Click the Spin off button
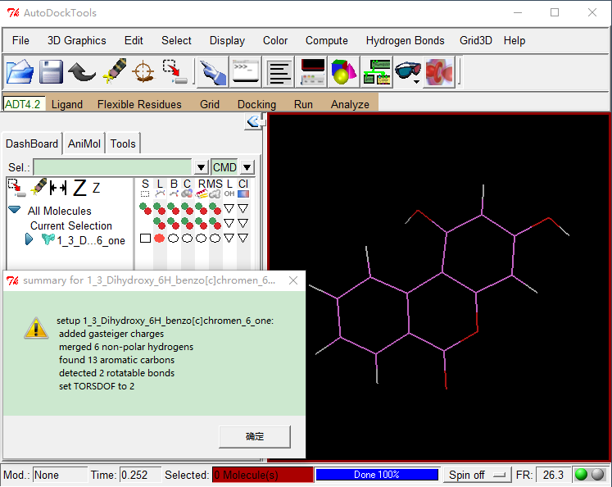 click(x=478, y=475)
